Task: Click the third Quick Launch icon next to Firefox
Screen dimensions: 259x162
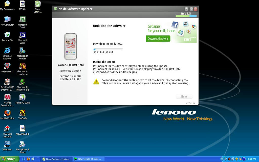Action: 33,159
